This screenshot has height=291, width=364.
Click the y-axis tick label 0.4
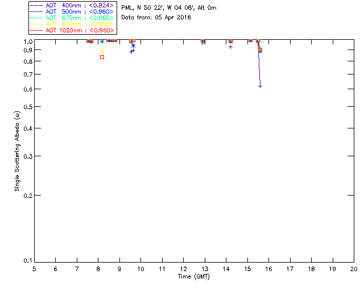point(28,128)
